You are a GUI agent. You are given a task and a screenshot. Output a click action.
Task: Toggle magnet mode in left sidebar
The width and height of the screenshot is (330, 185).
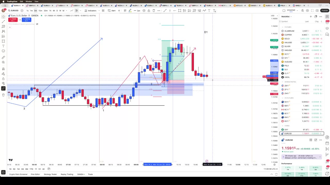click(3, 69)
